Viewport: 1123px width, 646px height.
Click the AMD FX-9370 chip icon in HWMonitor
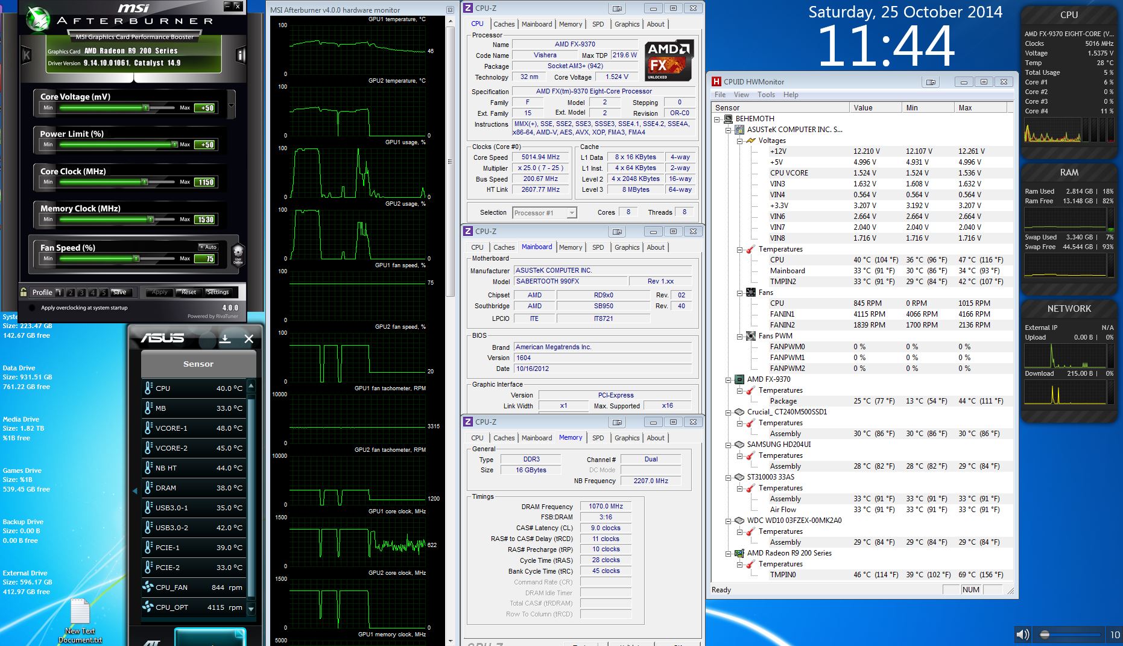[x=739, y=379]
